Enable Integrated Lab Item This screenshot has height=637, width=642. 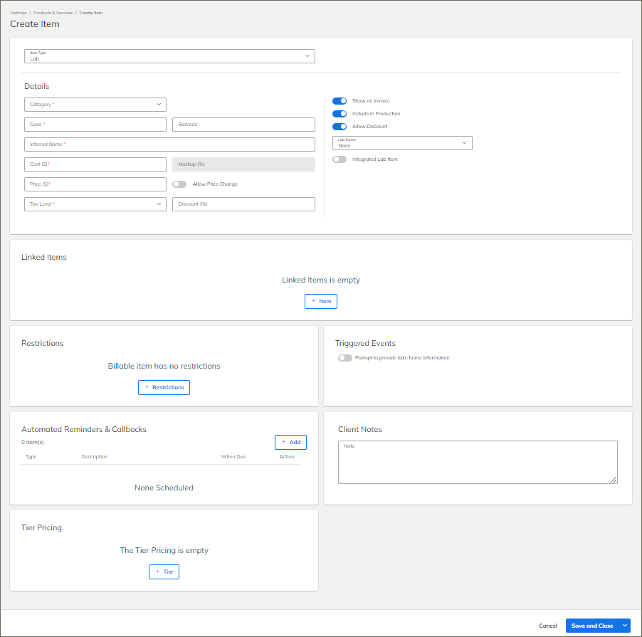pos(340,159)
